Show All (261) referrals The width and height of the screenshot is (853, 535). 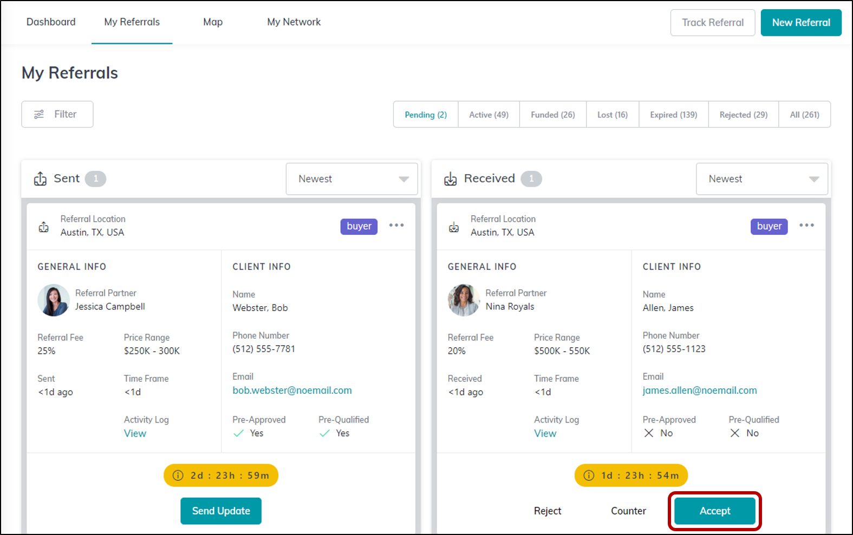click(805, 115)
